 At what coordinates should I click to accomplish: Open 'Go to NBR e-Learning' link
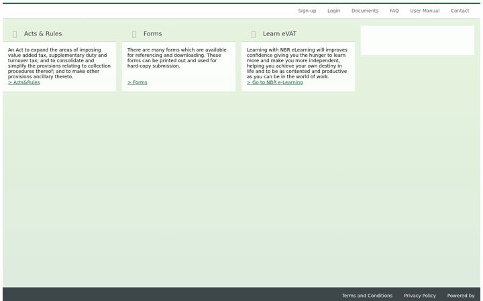(274, 82)
